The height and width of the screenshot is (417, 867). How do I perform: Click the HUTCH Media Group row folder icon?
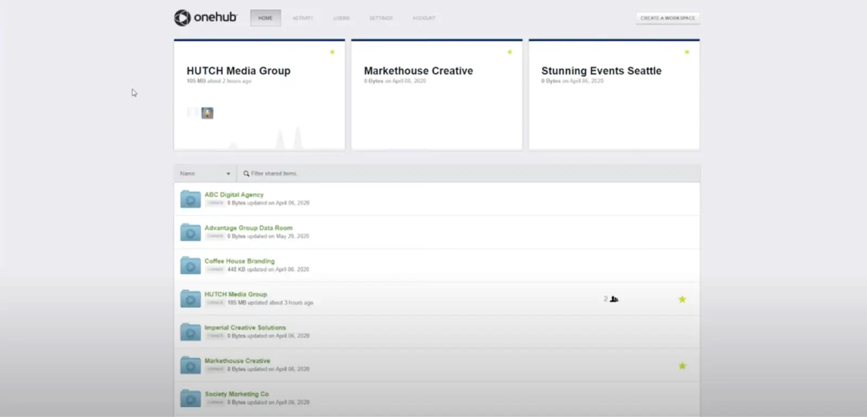190,299
